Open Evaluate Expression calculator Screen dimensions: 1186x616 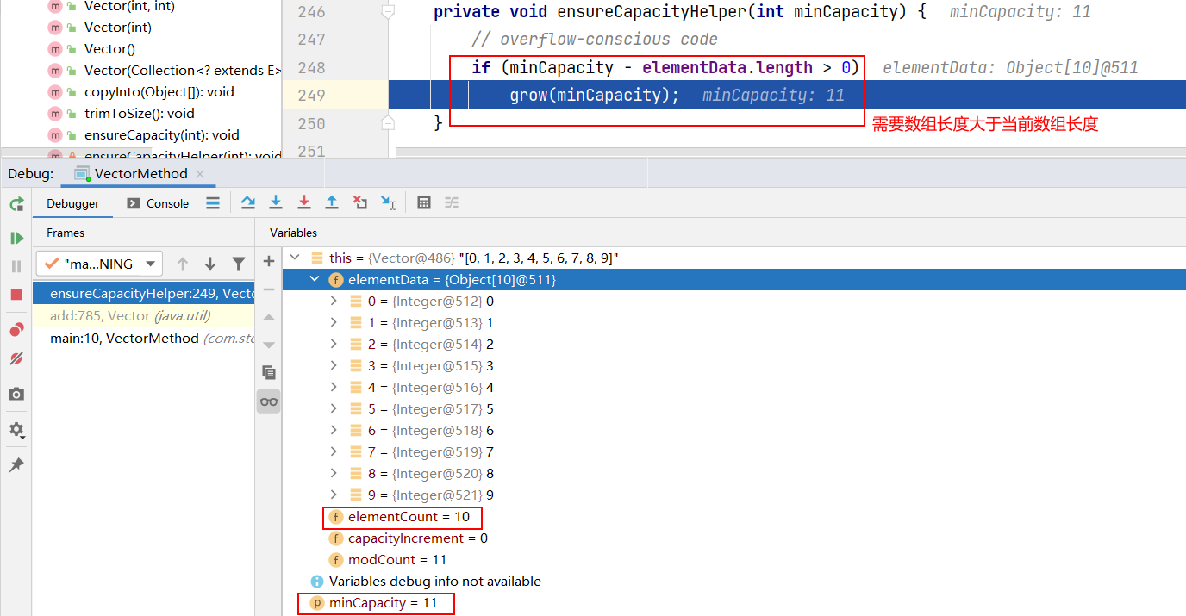[x=424, y=202]
